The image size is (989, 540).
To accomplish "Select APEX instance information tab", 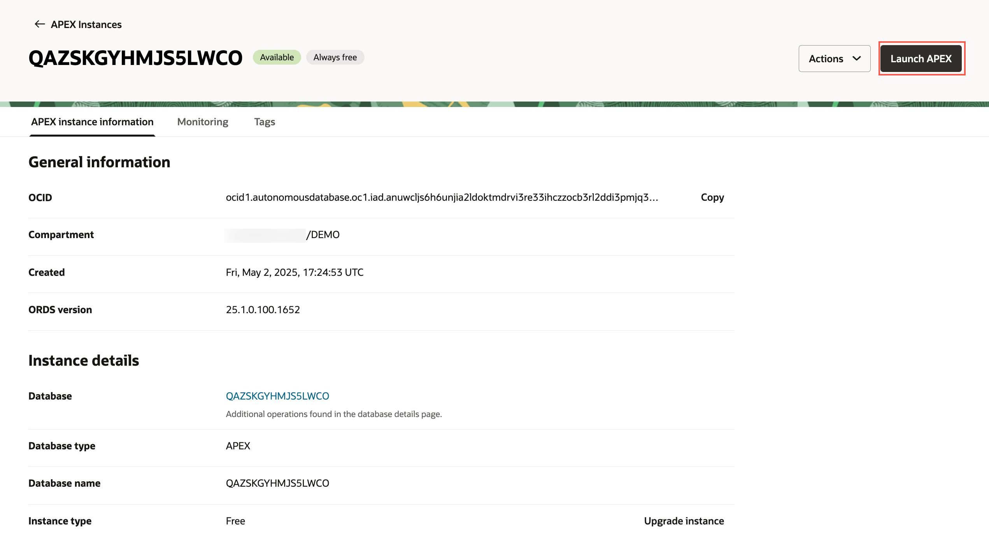I will pos(92,122).
